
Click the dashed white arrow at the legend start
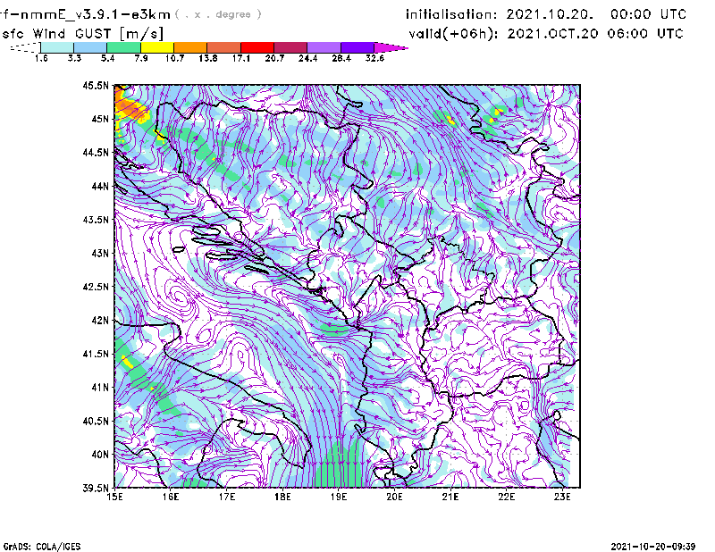(25, 47)
